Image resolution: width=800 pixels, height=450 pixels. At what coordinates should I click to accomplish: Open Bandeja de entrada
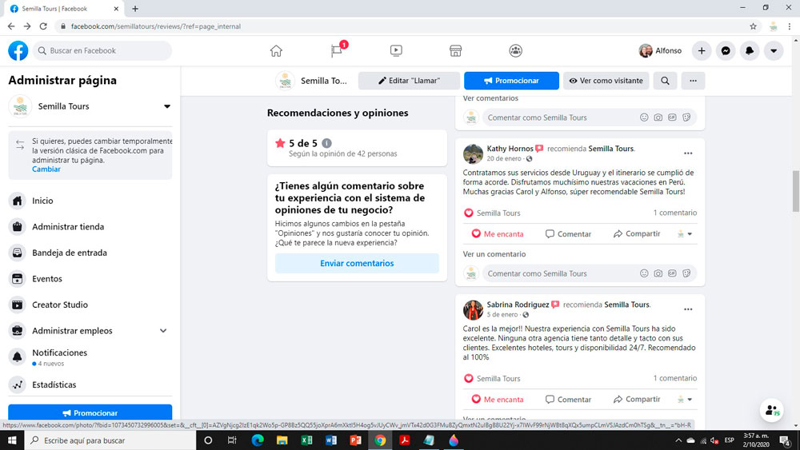pos(90,253)
